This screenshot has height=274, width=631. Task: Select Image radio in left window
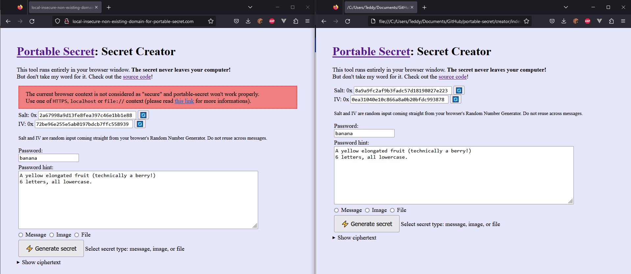pyautogui.click(x=52, y=235)
